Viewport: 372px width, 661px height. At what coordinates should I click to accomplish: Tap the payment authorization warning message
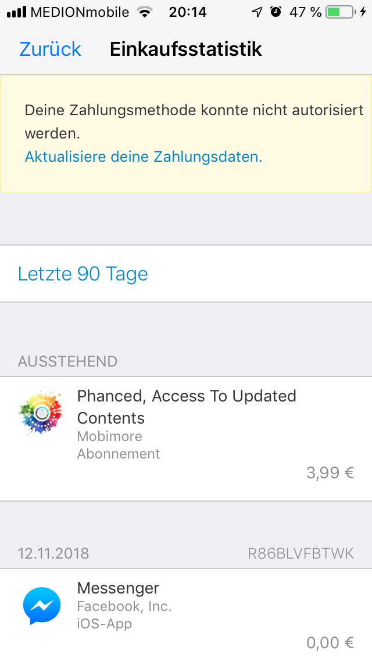click(x=194, y=121)
